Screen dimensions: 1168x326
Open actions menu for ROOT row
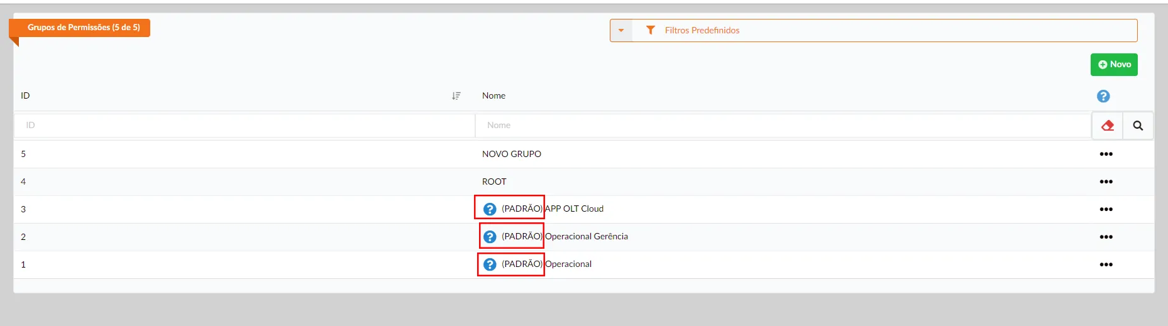click(1106, 182)
